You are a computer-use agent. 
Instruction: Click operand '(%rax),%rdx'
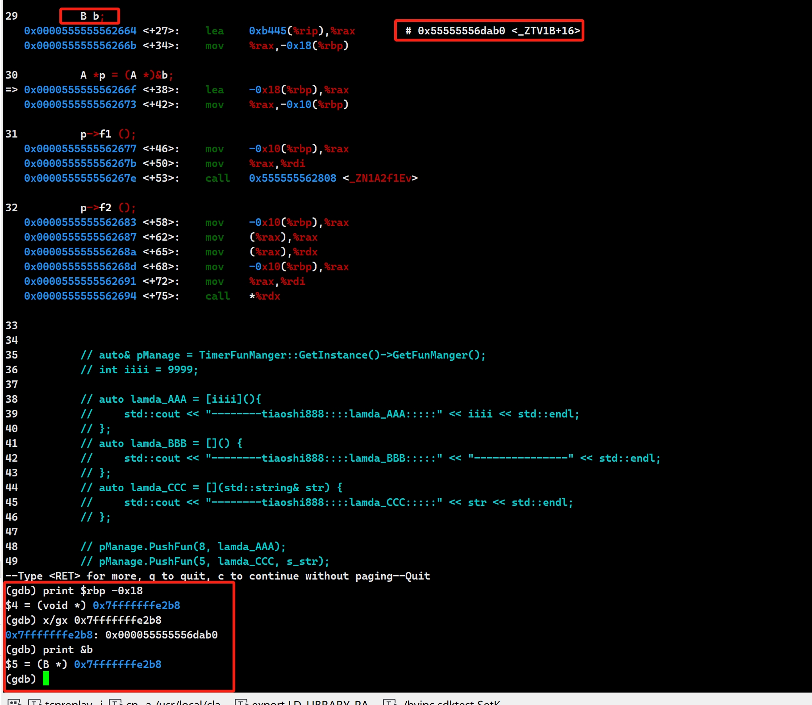(x=283, y=252)
